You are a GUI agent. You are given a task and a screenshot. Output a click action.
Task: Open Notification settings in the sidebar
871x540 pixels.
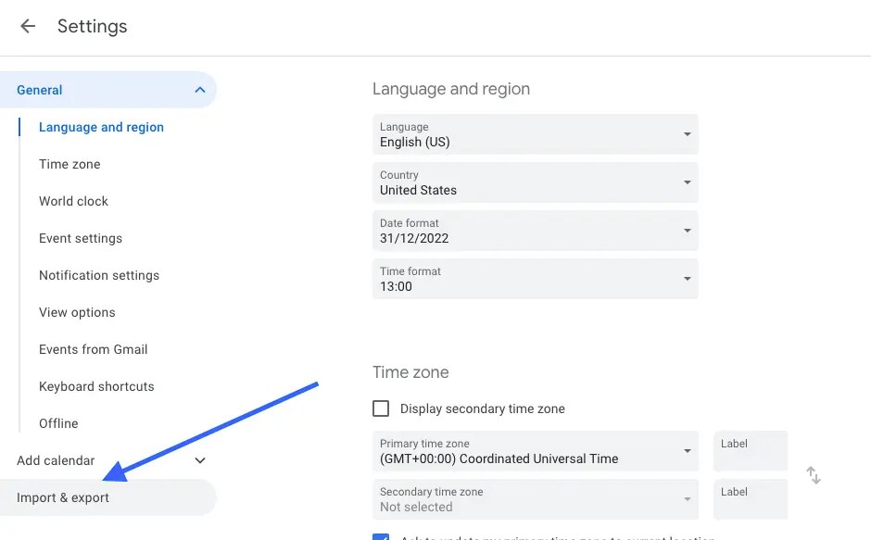click(99, 275)
